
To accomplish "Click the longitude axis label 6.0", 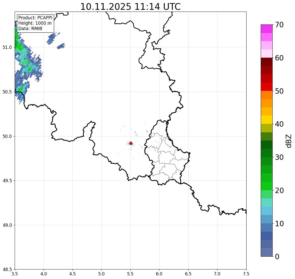I will [159, 274].
